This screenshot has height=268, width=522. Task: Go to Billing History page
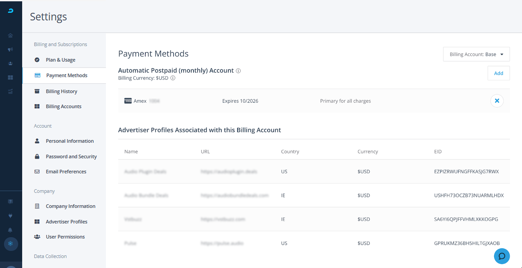point(61,91)
